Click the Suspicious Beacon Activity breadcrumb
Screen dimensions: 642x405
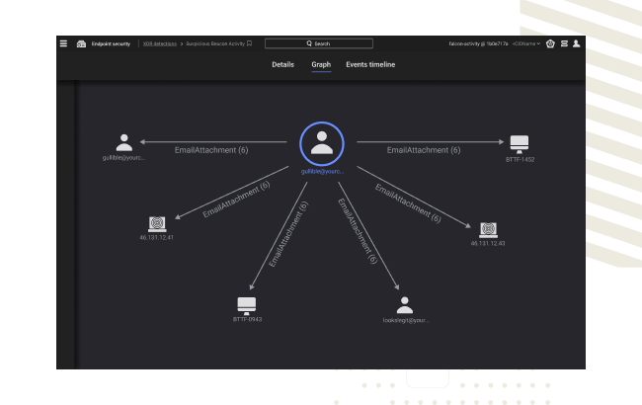[x=215, y=43]
